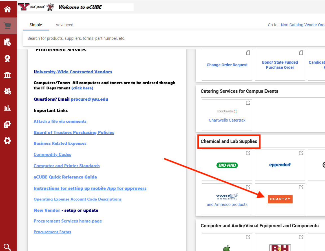The image size is (325, 251).
Task: Open the suppliers people sidebar icon
Action: [x=7, y=91]
